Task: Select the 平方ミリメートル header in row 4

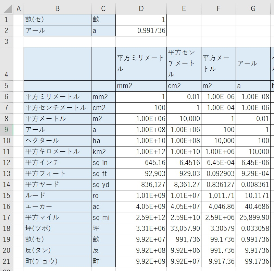Action: coord(141,63)
